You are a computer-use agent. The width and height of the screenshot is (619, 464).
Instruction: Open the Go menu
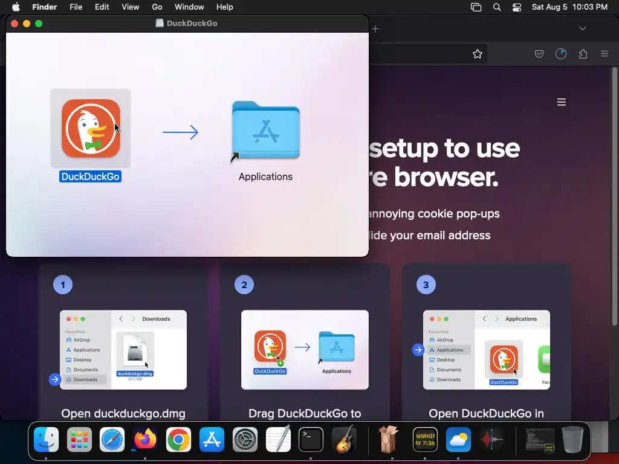coord(157,7)
